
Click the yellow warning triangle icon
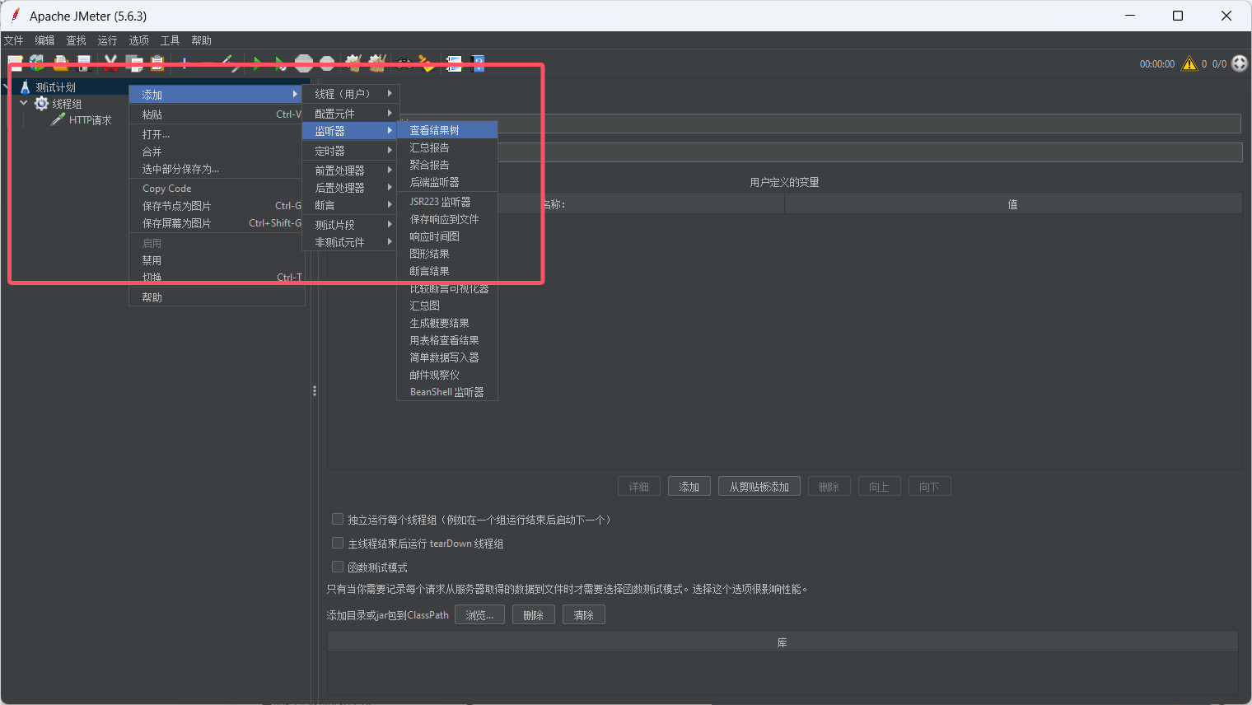pyautogui.click(x=1189, y=63)
